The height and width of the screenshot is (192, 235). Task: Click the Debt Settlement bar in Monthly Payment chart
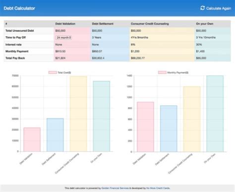[169, 128]
